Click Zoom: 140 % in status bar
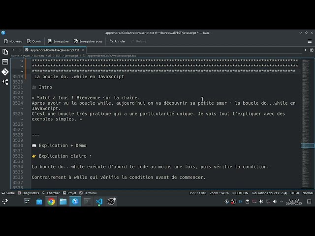Screen dimensions: 315x236 click(219, 193)
